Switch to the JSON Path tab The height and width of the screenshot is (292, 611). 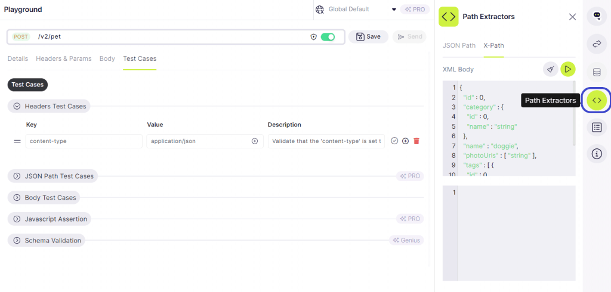459,45
